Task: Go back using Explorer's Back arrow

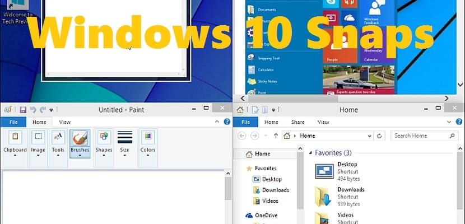Action: (x=241, y=136)
